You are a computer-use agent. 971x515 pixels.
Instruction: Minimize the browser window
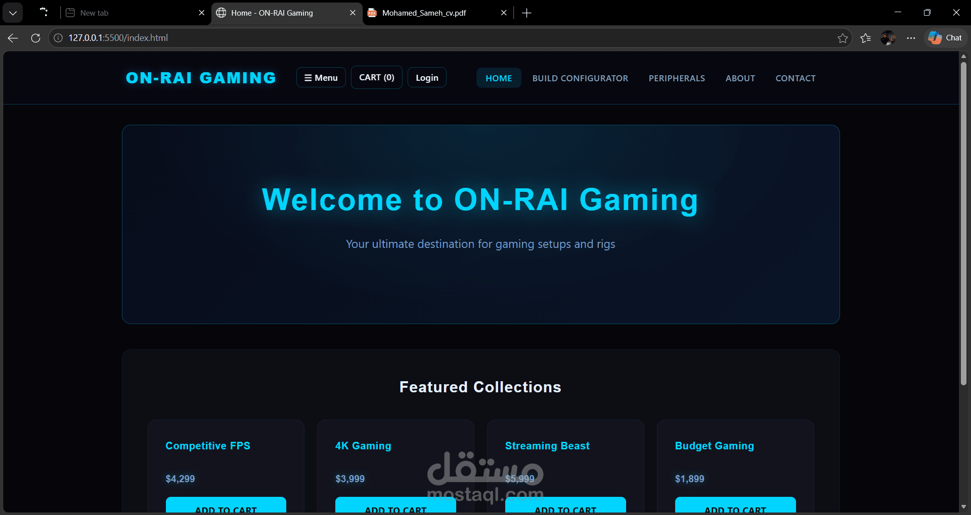tap(898, 13)
